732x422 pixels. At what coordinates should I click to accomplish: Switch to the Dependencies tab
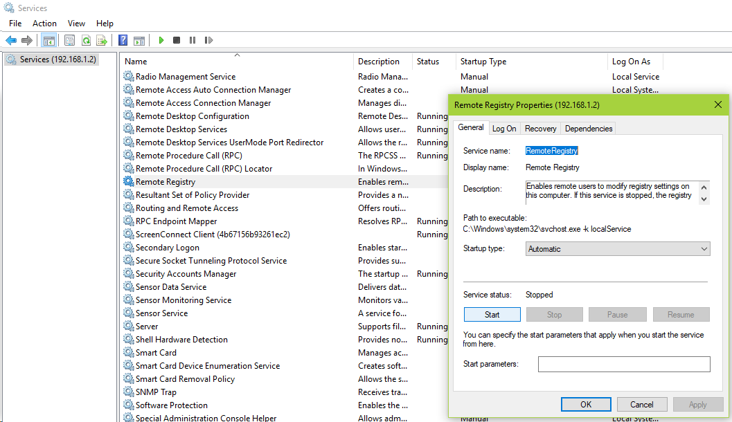[x=588, y=127]
